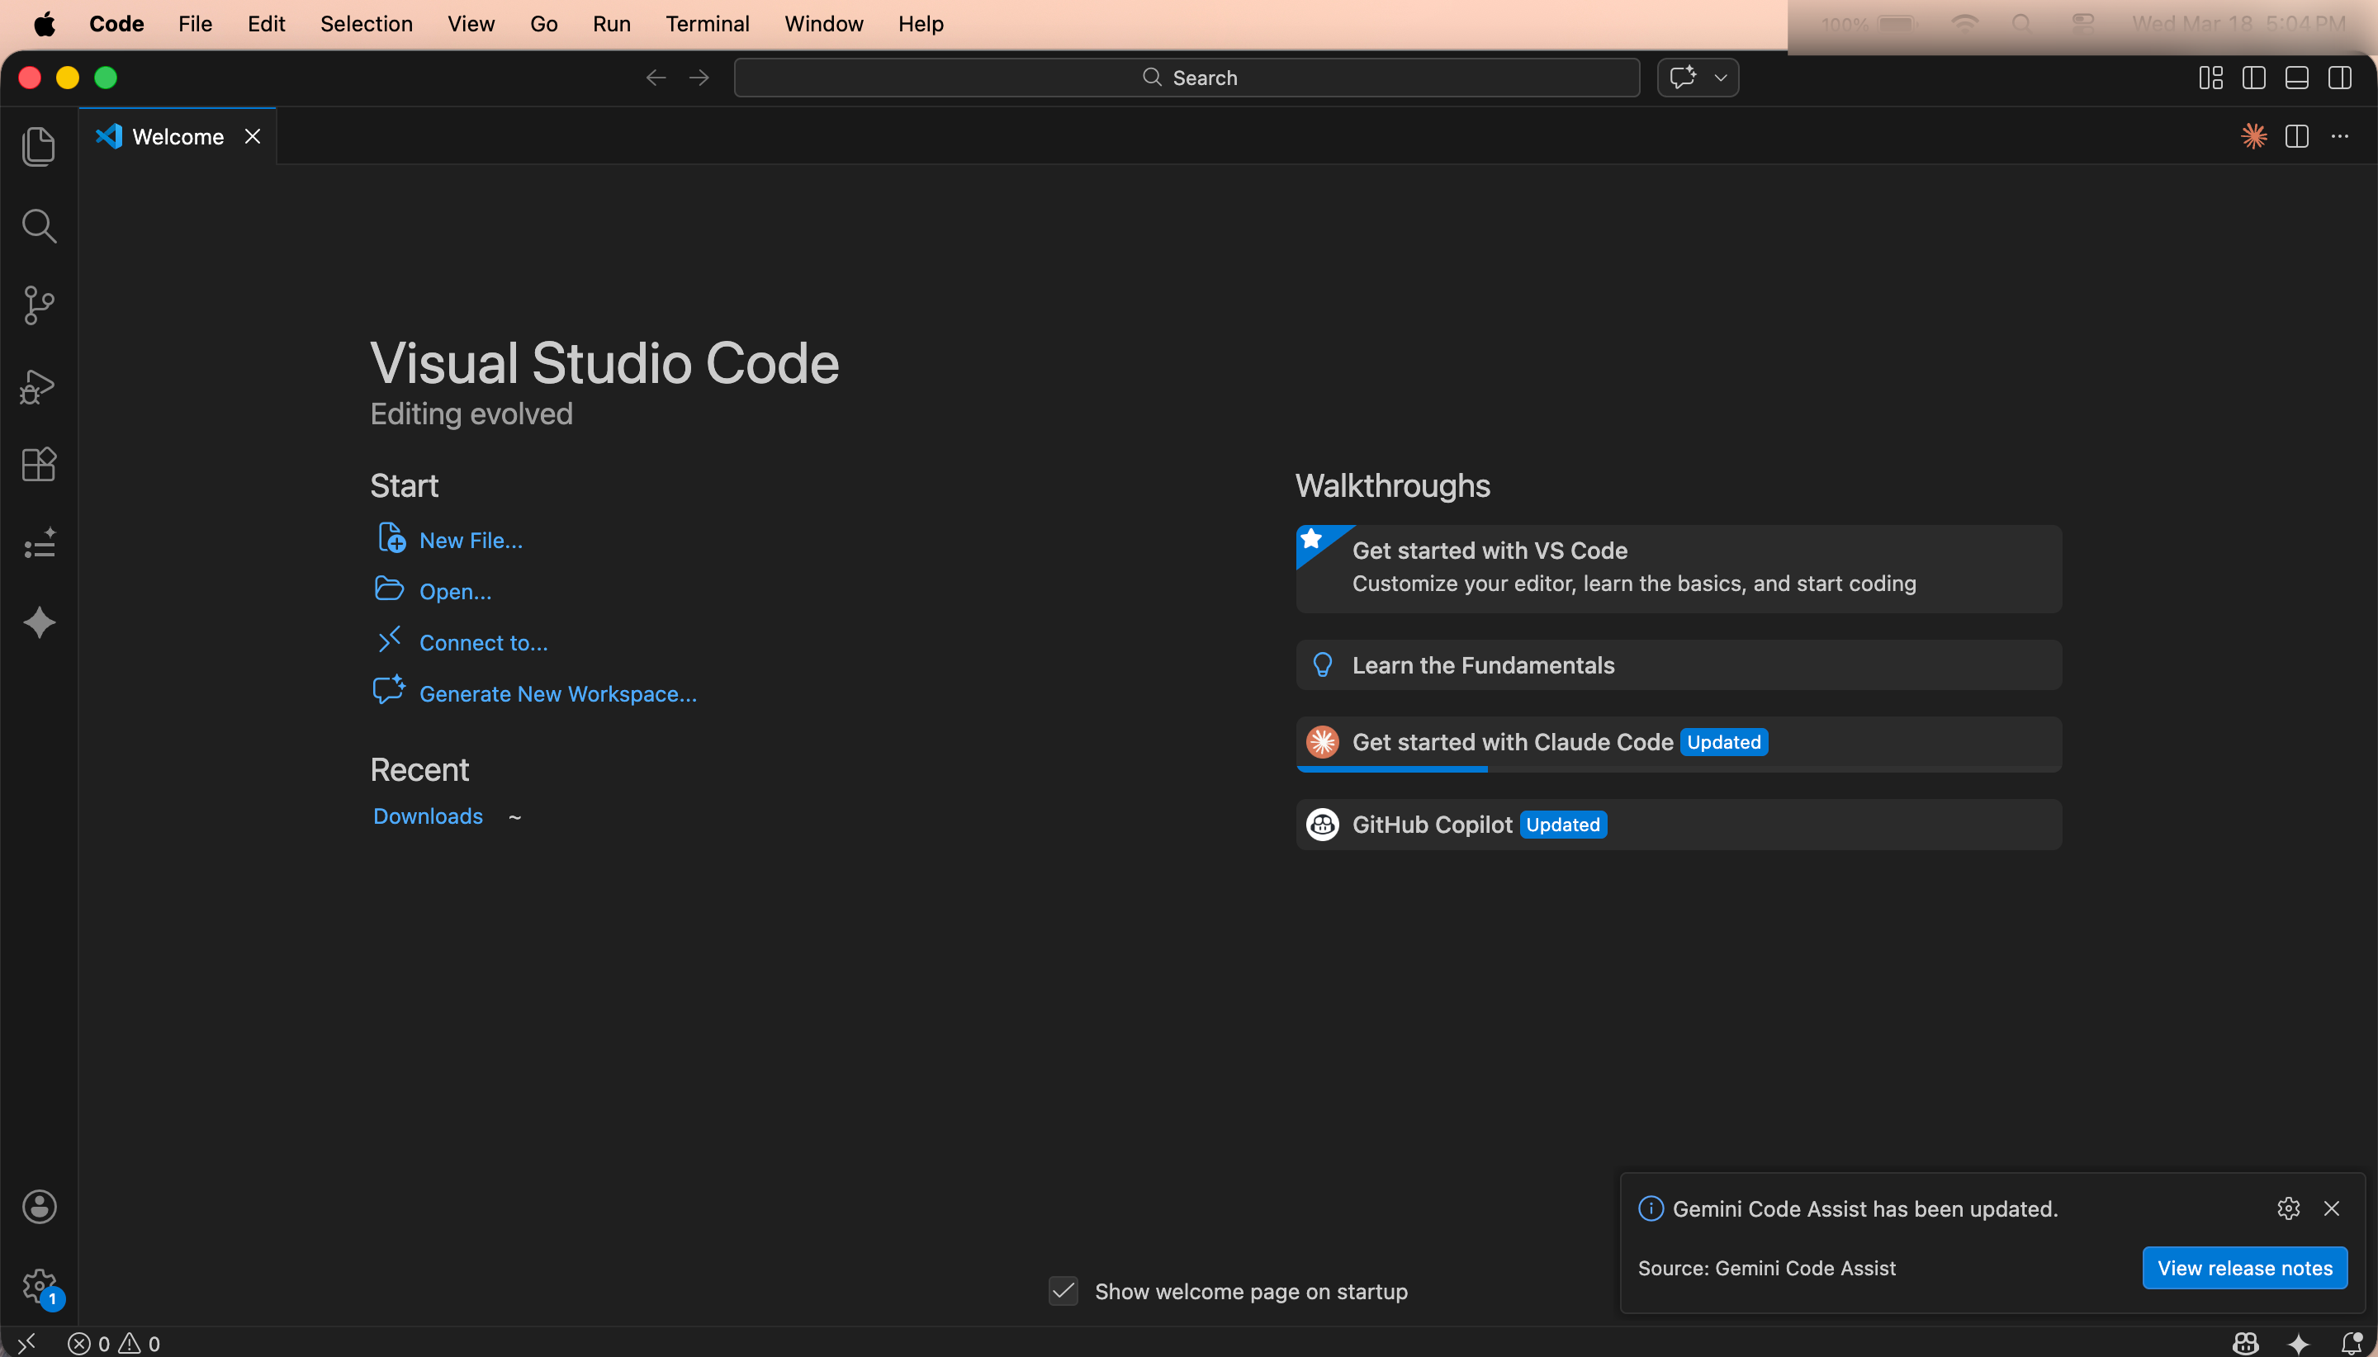Click View release notes button
The width and height of the screenshot is (2378, 1357).
pos(2243,1268)
